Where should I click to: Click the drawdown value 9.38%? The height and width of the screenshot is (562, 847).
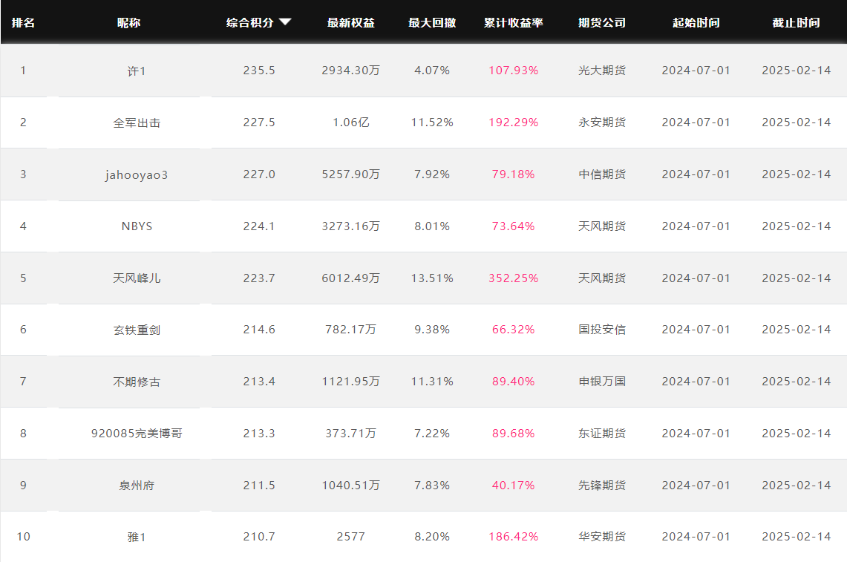[x=432, y=329]
